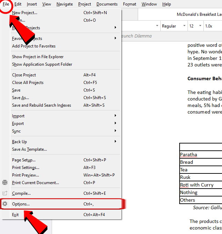Expand the Favorite Projects submenu arrow
The width and height of the screenshot is (222, 234).
(115, 38)
